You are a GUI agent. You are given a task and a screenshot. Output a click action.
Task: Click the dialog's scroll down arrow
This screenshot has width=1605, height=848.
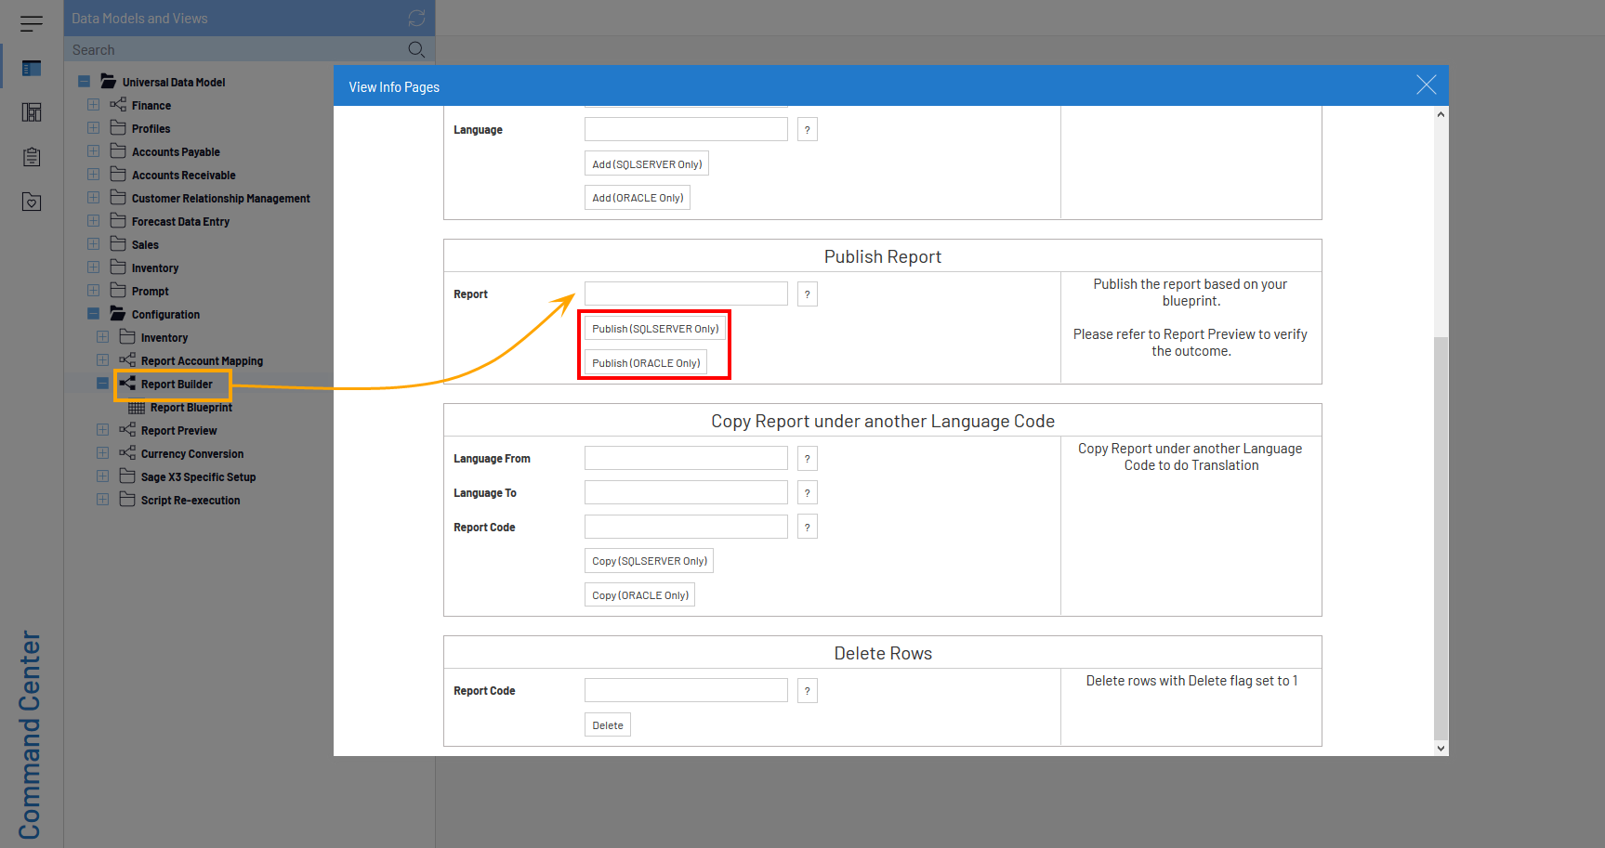pyautogui.click(x=1441, y=748)
